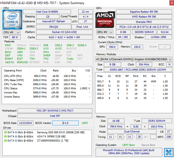Image resolution: width=174 pixels, height=158 pixels.
Task: Select the 800.0 frequency timing row
Action: click(134, 85)
